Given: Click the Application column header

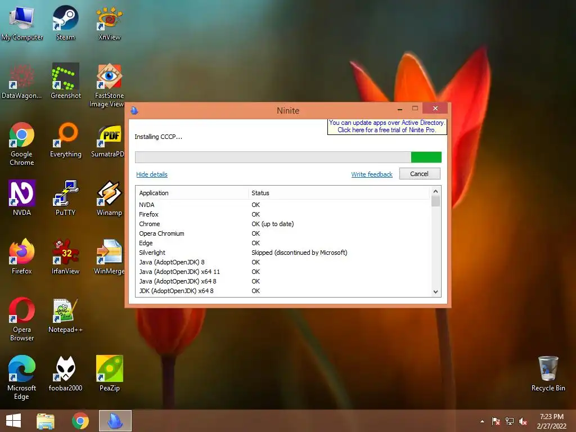Looking at the screenshot, I should [x=192, y=193].
